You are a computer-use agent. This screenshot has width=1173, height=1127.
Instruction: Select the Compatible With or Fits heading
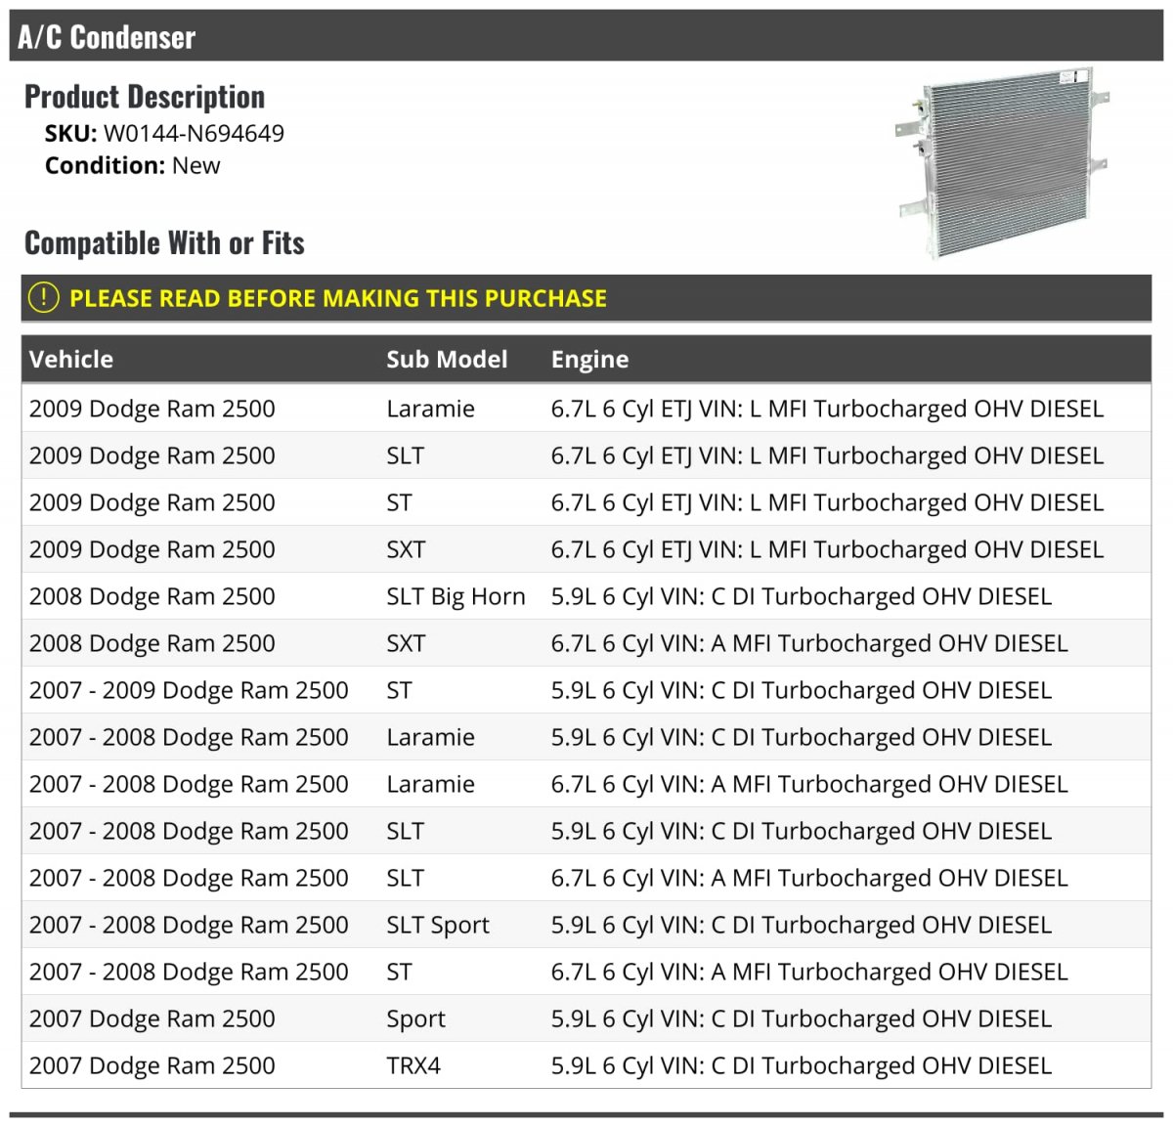coord(164,242)
